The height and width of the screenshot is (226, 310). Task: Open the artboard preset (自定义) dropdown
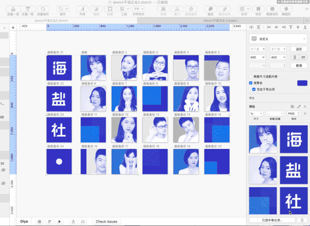point(278,39)
